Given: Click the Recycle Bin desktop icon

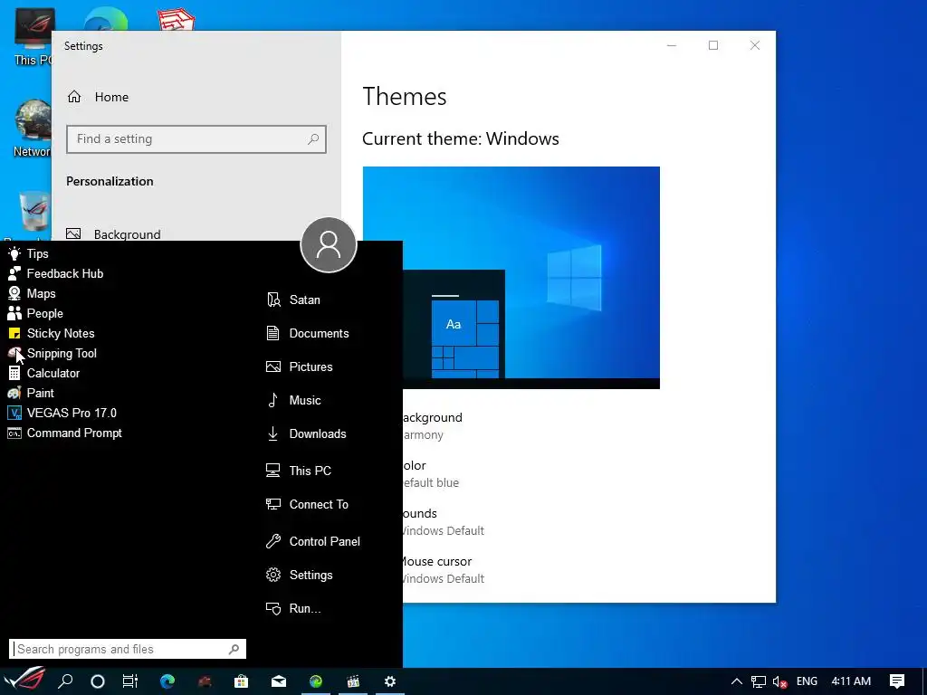Looking at the screenshot, I should point(33,214).
